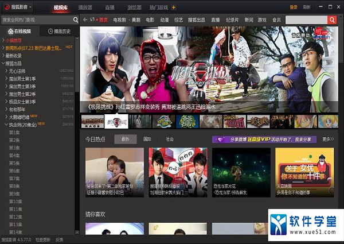The width and height of the screenshot is (344, 244).
Task: Open the 关于女优 你不知道的十件事 card
Action: pyautogui.click(x=305, y=172)
